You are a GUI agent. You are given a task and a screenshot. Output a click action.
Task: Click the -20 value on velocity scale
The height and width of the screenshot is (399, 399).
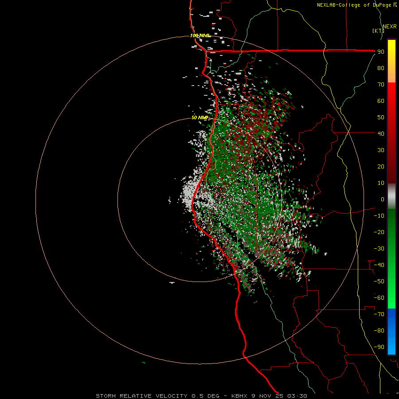point(379,232)
